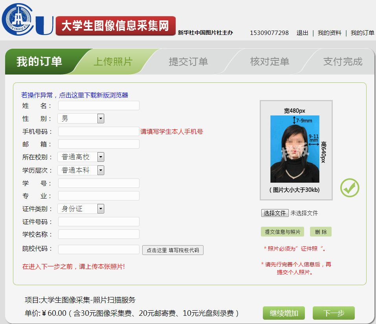This screenshot has height=324, width=376.
Task: Click the 继续增加 button
Action: [x=284, y=313]
